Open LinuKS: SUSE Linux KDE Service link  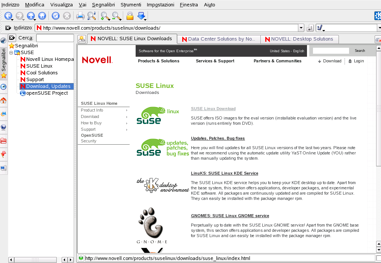tap(225, 173)
